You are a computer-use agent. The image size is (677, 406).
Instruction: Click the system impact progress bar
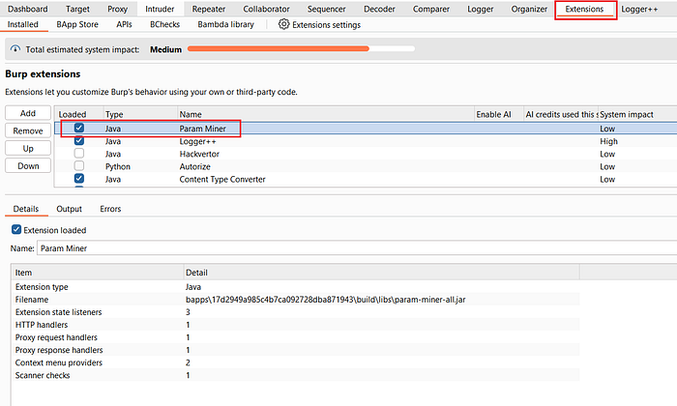pos(301,48)
